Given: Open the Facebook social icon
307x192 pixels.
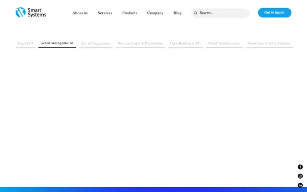Looking at the screenshot, I should (300, 167).
